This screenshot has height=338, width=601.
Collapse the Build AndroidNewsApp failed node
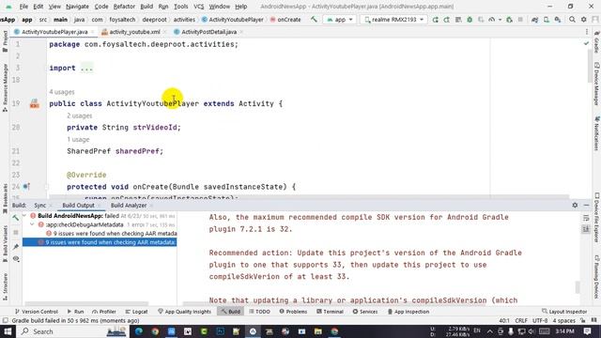point(25,216)
